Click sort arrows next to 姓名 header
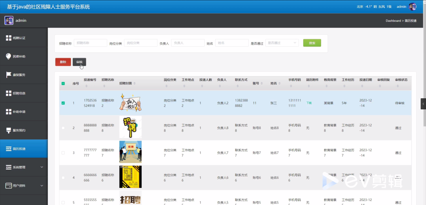Viewport: 426px width, 205px height. click(x=279, y=83)
